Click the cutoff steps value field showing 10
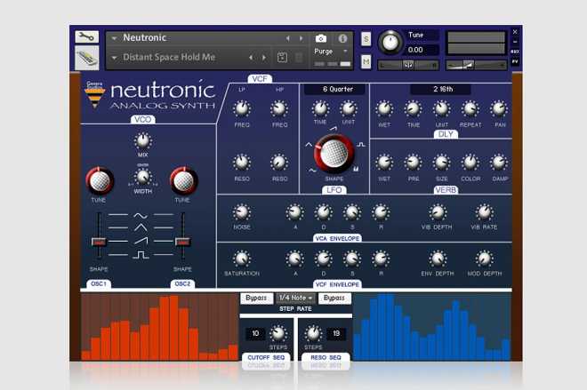 click(x=254, y=334)
